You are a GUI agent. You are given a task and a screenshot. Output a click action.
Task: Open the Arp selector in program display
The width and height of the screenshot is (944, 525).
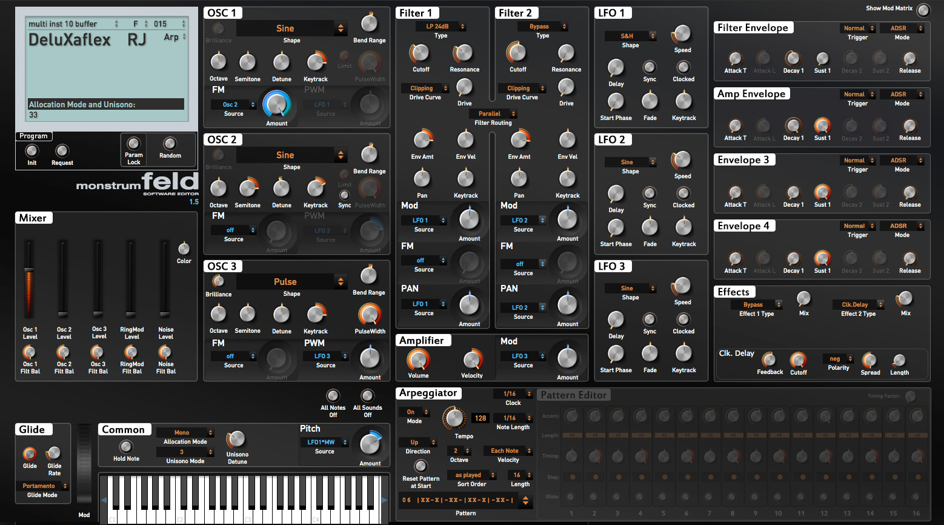tap(175, 38)
